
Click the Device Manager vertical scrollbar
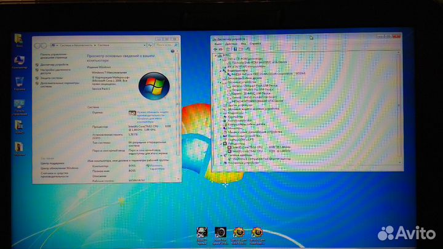tap(399, 107)
